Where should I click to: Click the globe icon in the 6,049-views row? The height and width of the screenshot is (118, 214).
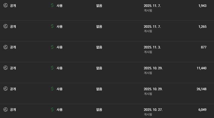coord(5,109)
